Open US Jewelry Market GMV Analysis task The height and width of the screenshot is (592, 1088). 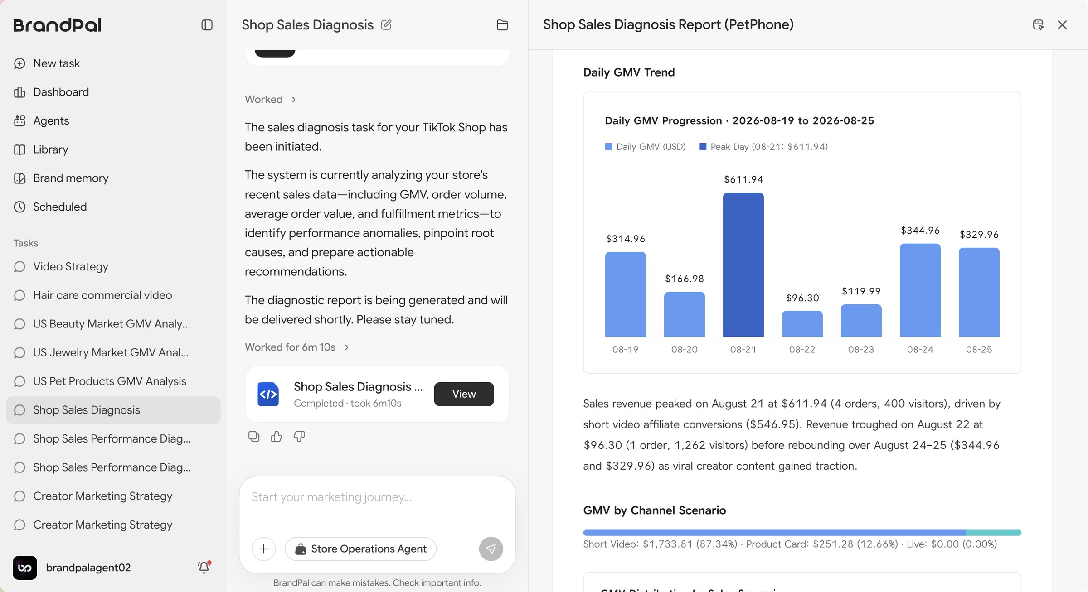[x=113, y=352]
